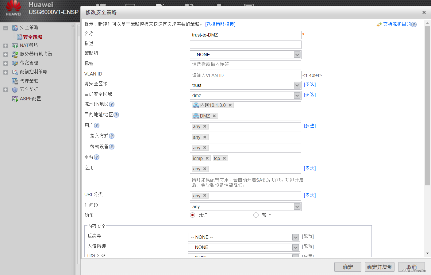431x275 pixels.
Task: Click the 选择策略模板 link
Action: click(x=220, y=24)
